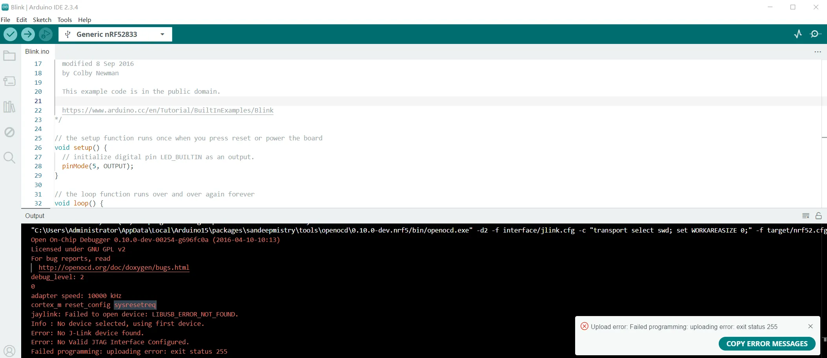The image size is (827, 358).
Task: Open the editor tab options ellipsis menu
Action: (x=818, y=52)
